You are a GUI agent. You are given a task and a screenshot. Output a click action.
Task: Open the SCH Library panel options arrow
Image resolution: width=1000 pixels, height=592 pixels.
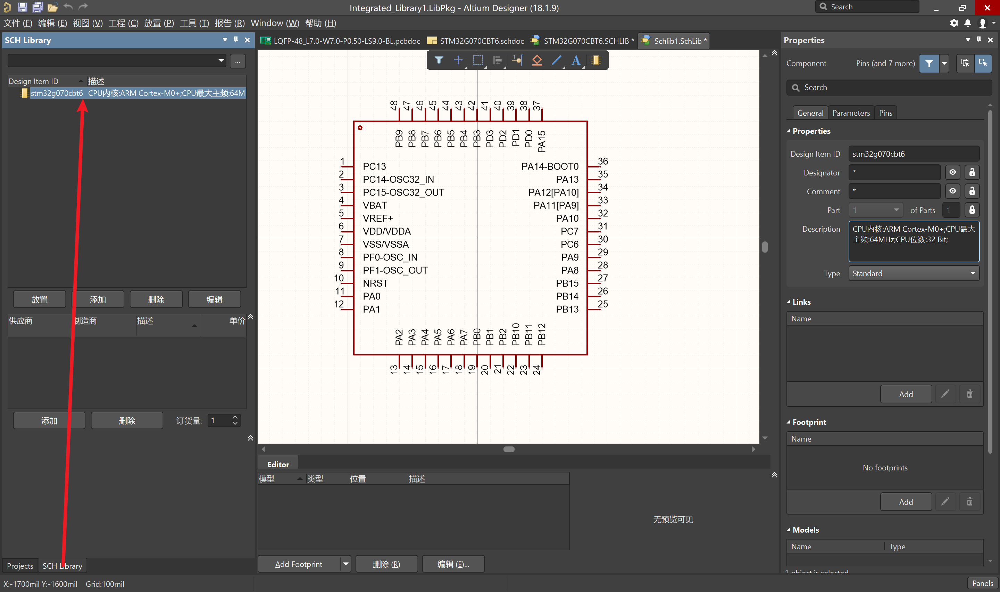[225, 40]
